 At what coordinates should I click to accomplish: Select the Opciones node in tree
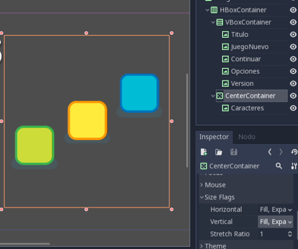(x=245, y=71)
